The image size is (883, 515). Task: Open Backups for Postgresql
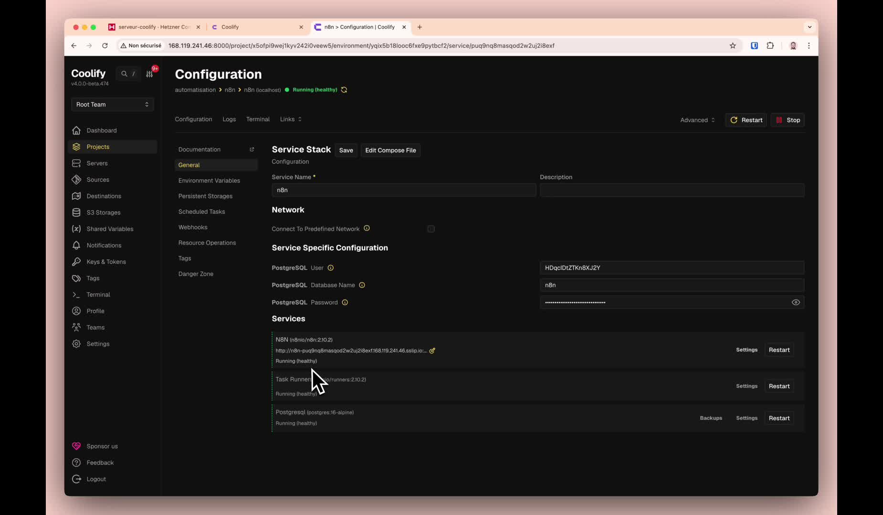(711, 418)
